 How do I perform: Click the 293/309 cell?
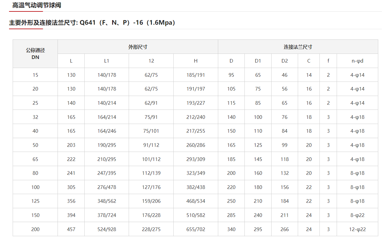[x=196, y=159]
